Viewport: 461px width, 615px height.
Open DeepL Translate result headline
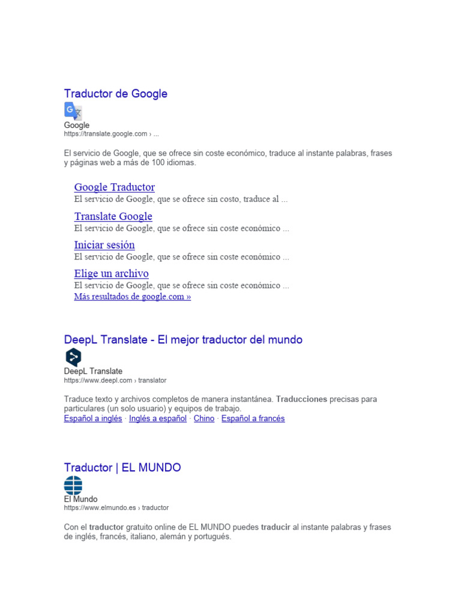183,340
